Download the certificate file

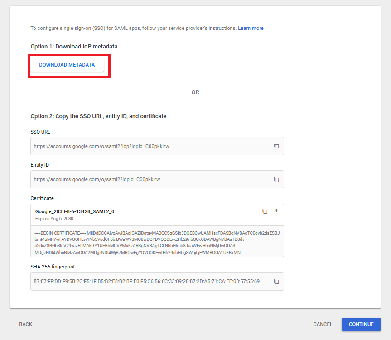click(x=277, y=211)
